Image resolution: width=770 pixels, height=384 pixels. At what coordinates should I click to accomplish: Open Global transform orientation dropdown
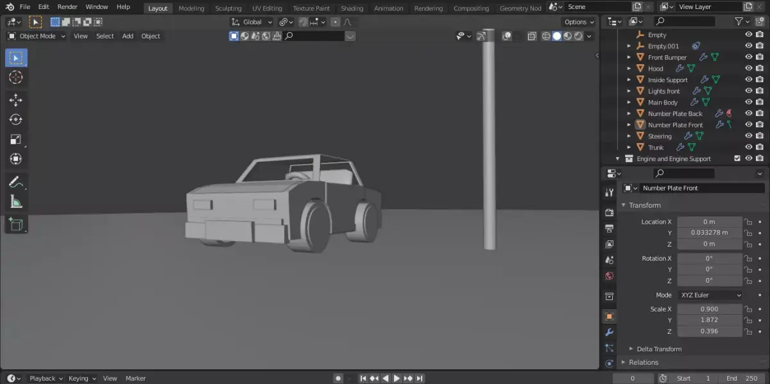coord(252,22)
